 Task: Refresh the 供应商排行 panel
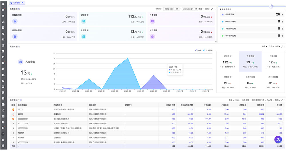tap(21, 100)
